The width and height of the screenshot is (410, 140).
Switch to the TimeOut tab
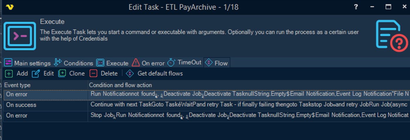[x=185, y=63]
